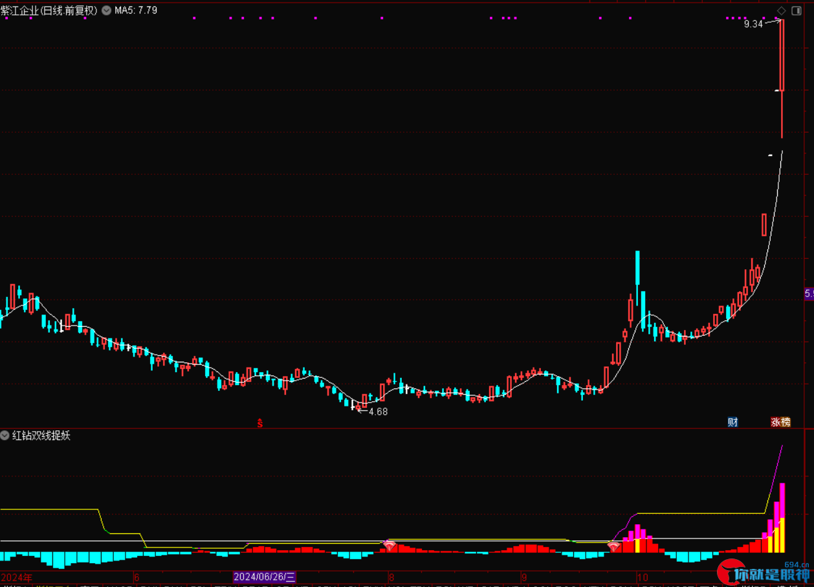Screen dimensions: 814x587
Task: Select the red diamond signal near August
Action: coord(390,546)
